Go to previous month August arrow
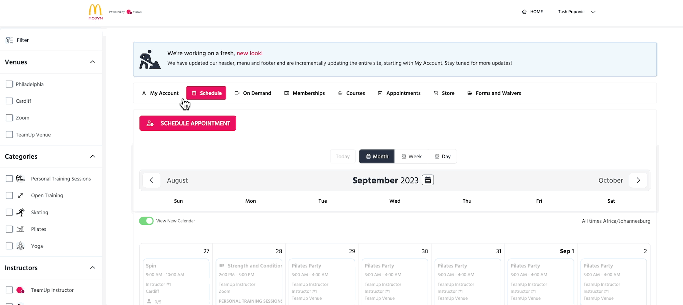This screenshot has width=683, height=305. [x=151, y=180]
